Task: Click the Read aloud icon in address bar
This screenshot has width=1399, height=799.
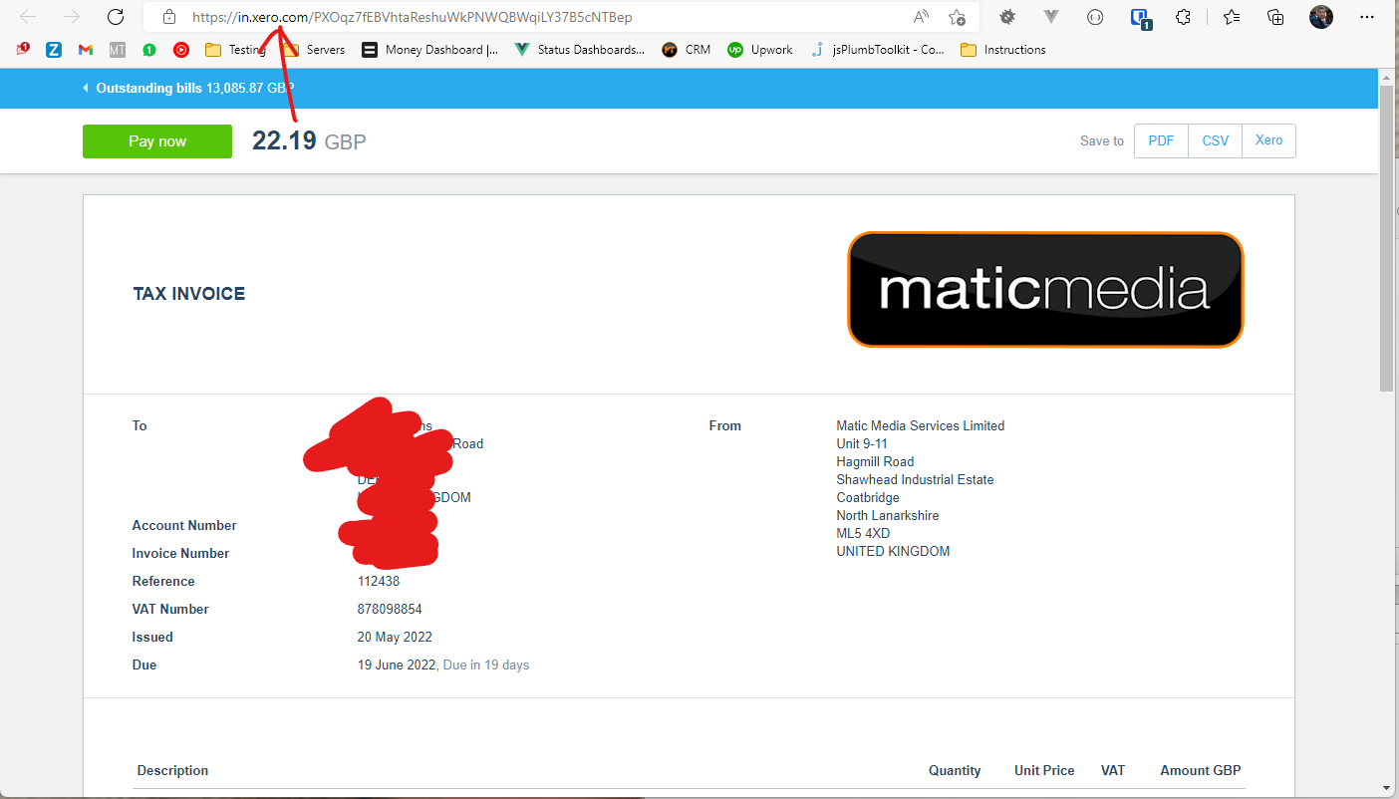Action: point(921,17)
